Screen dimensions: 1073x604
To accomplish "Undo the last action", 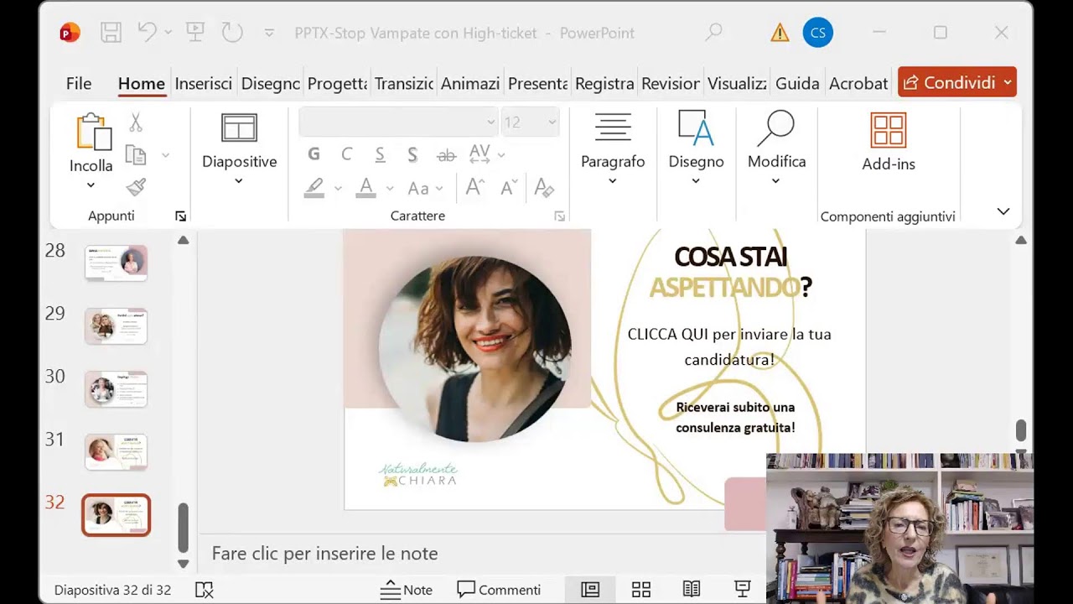I will [148, 33].
